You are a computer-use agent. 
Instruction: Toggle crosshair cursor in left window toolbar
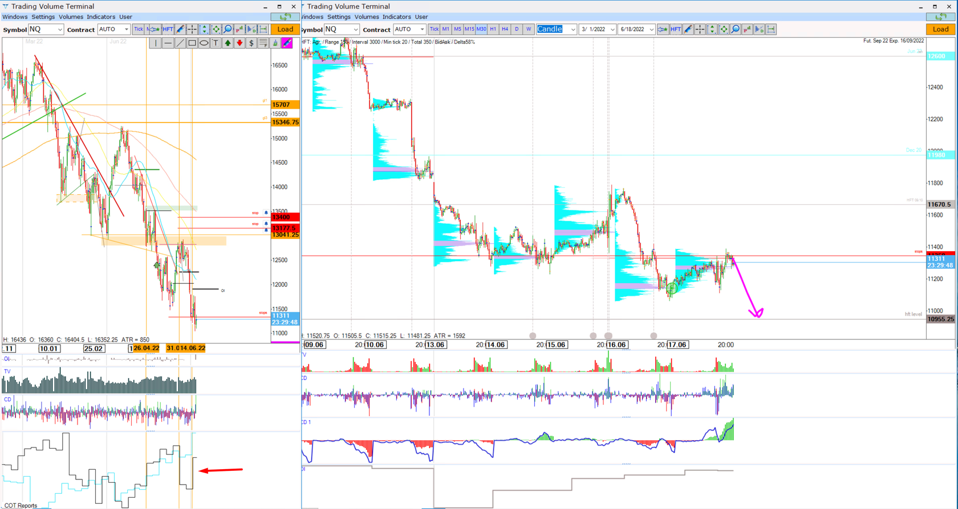click(192, 29)
